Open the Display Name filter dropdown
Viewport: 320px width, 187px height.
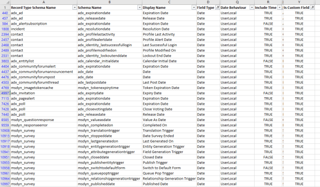193,8
